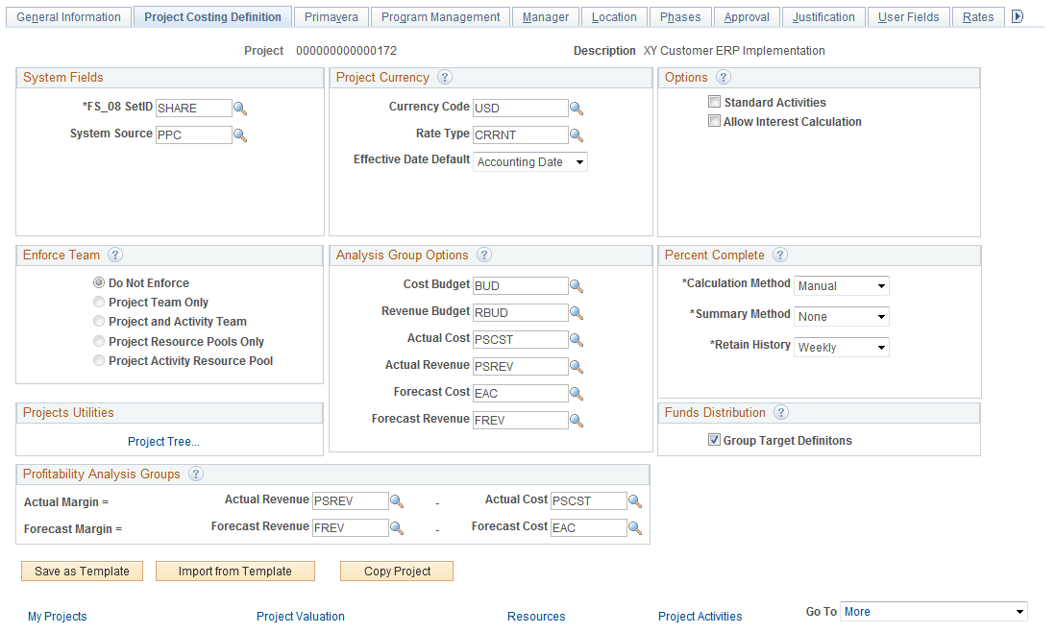Select the Project Team Only option

(99, 301)
